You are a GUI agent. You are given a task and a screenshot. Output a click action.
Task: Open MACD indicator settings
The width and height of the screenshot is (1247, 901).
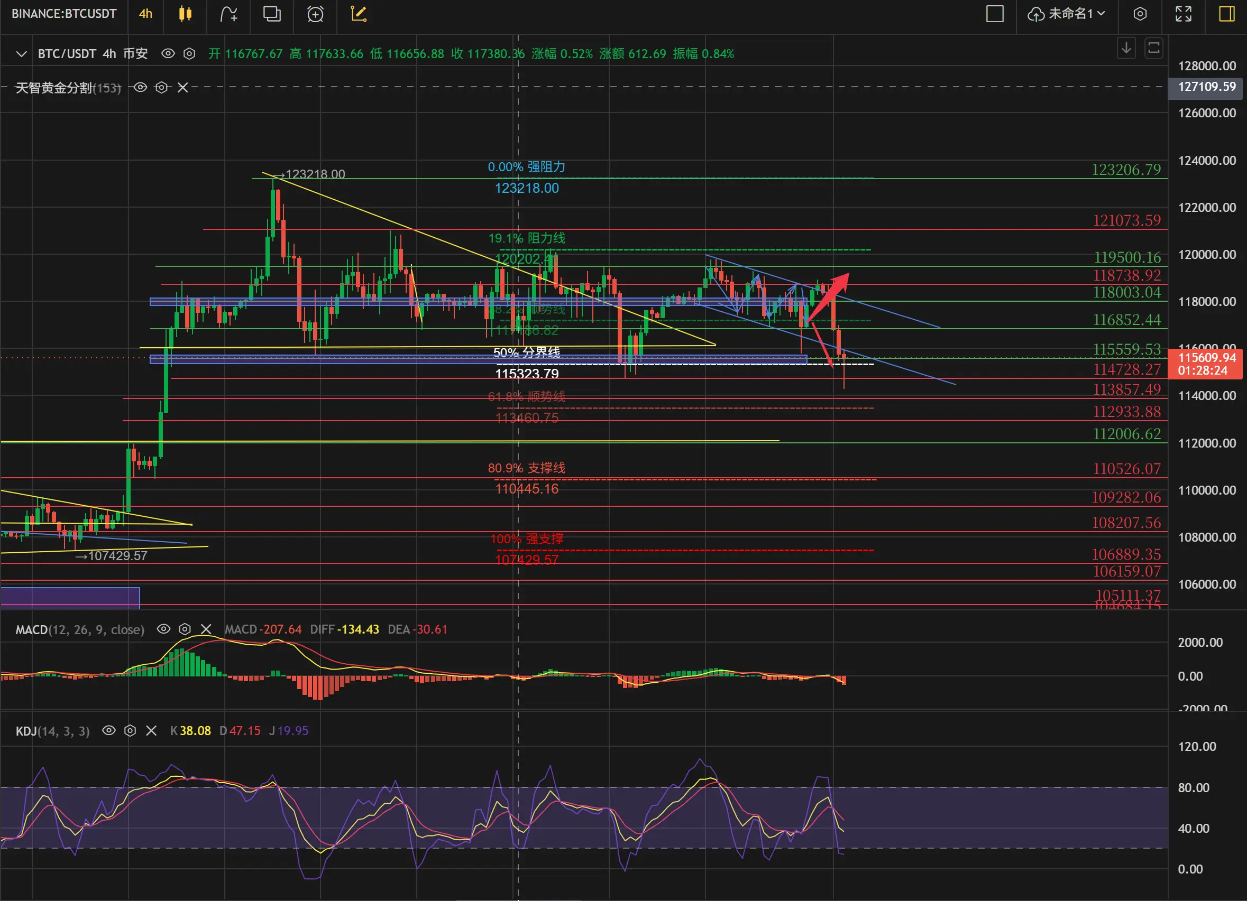pyautogui.click(x=185, y=629)
